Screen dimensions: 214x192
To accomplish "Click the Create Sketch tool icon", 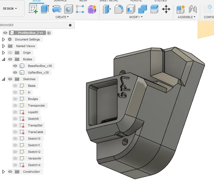I will pos(34,9).
